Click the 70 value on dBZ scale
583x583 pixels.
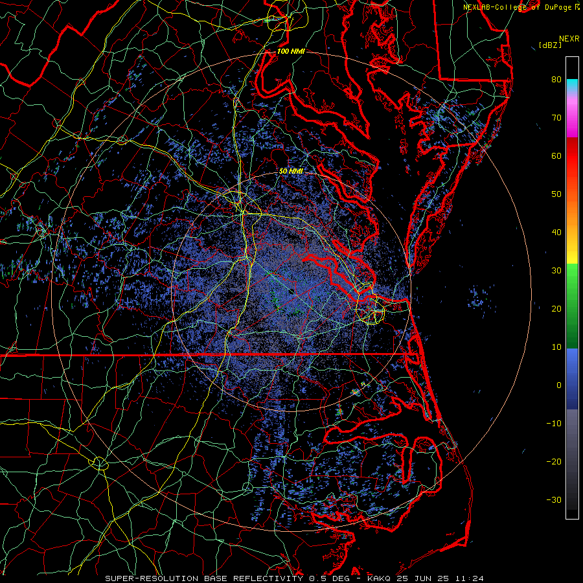[x=556, y=117]
